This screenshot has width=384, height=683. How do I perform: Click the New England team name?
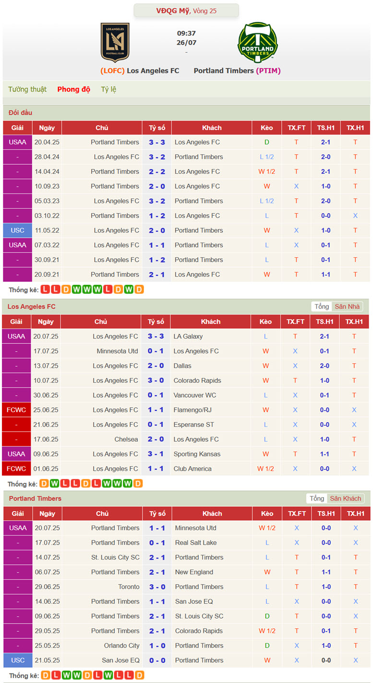pos(194,572)
